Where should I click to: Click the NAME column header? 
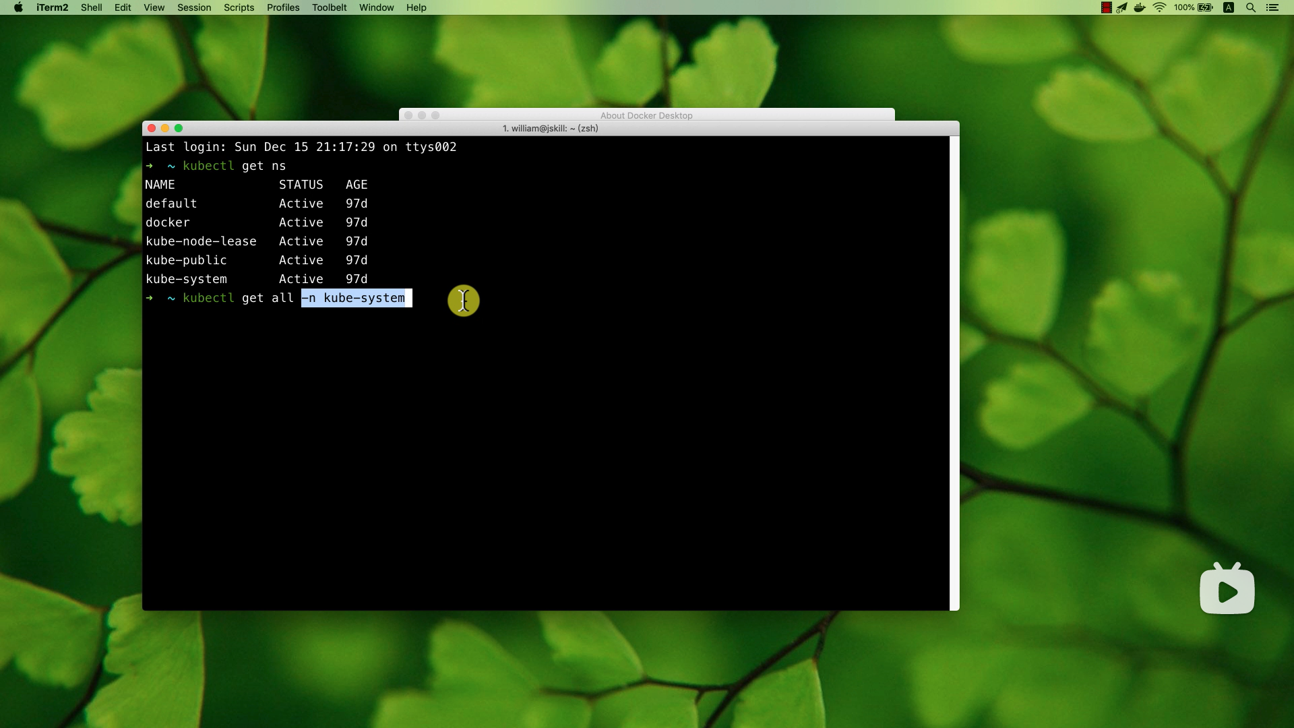160,185
